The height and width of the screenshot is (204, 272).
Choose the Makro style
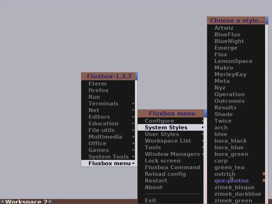236,68
